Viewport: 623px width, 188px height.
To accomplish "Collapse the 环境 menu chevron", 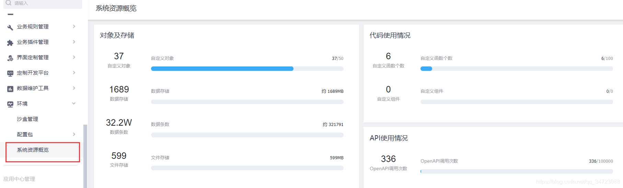I will [x=74, y=103].
